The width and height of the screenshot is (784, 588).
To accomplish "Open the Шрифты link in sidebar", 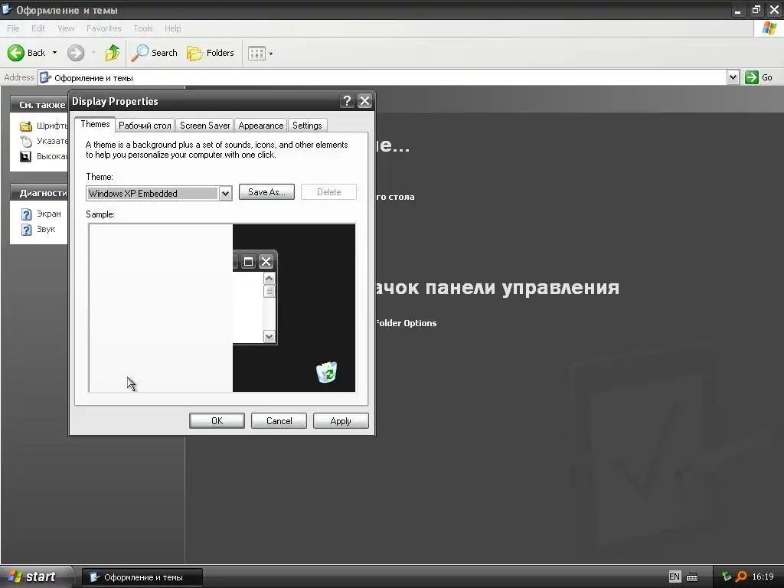I will click(x=51, y=126).
